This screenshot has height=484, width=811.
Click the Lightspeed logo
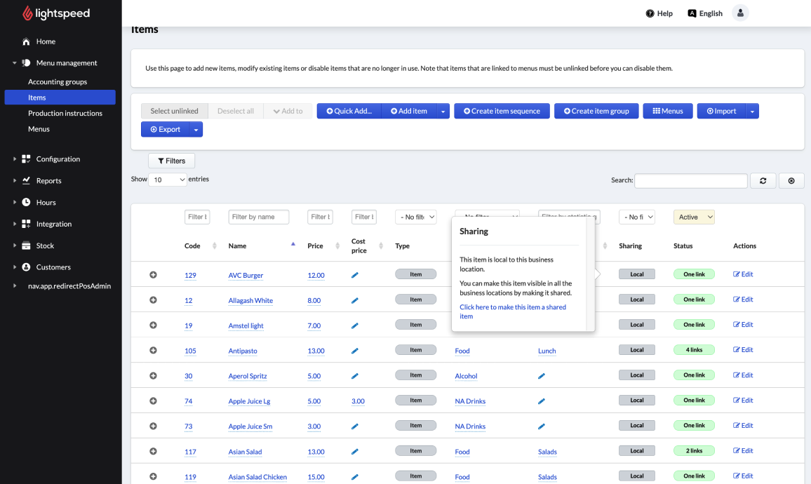click(x=56, y=13)
